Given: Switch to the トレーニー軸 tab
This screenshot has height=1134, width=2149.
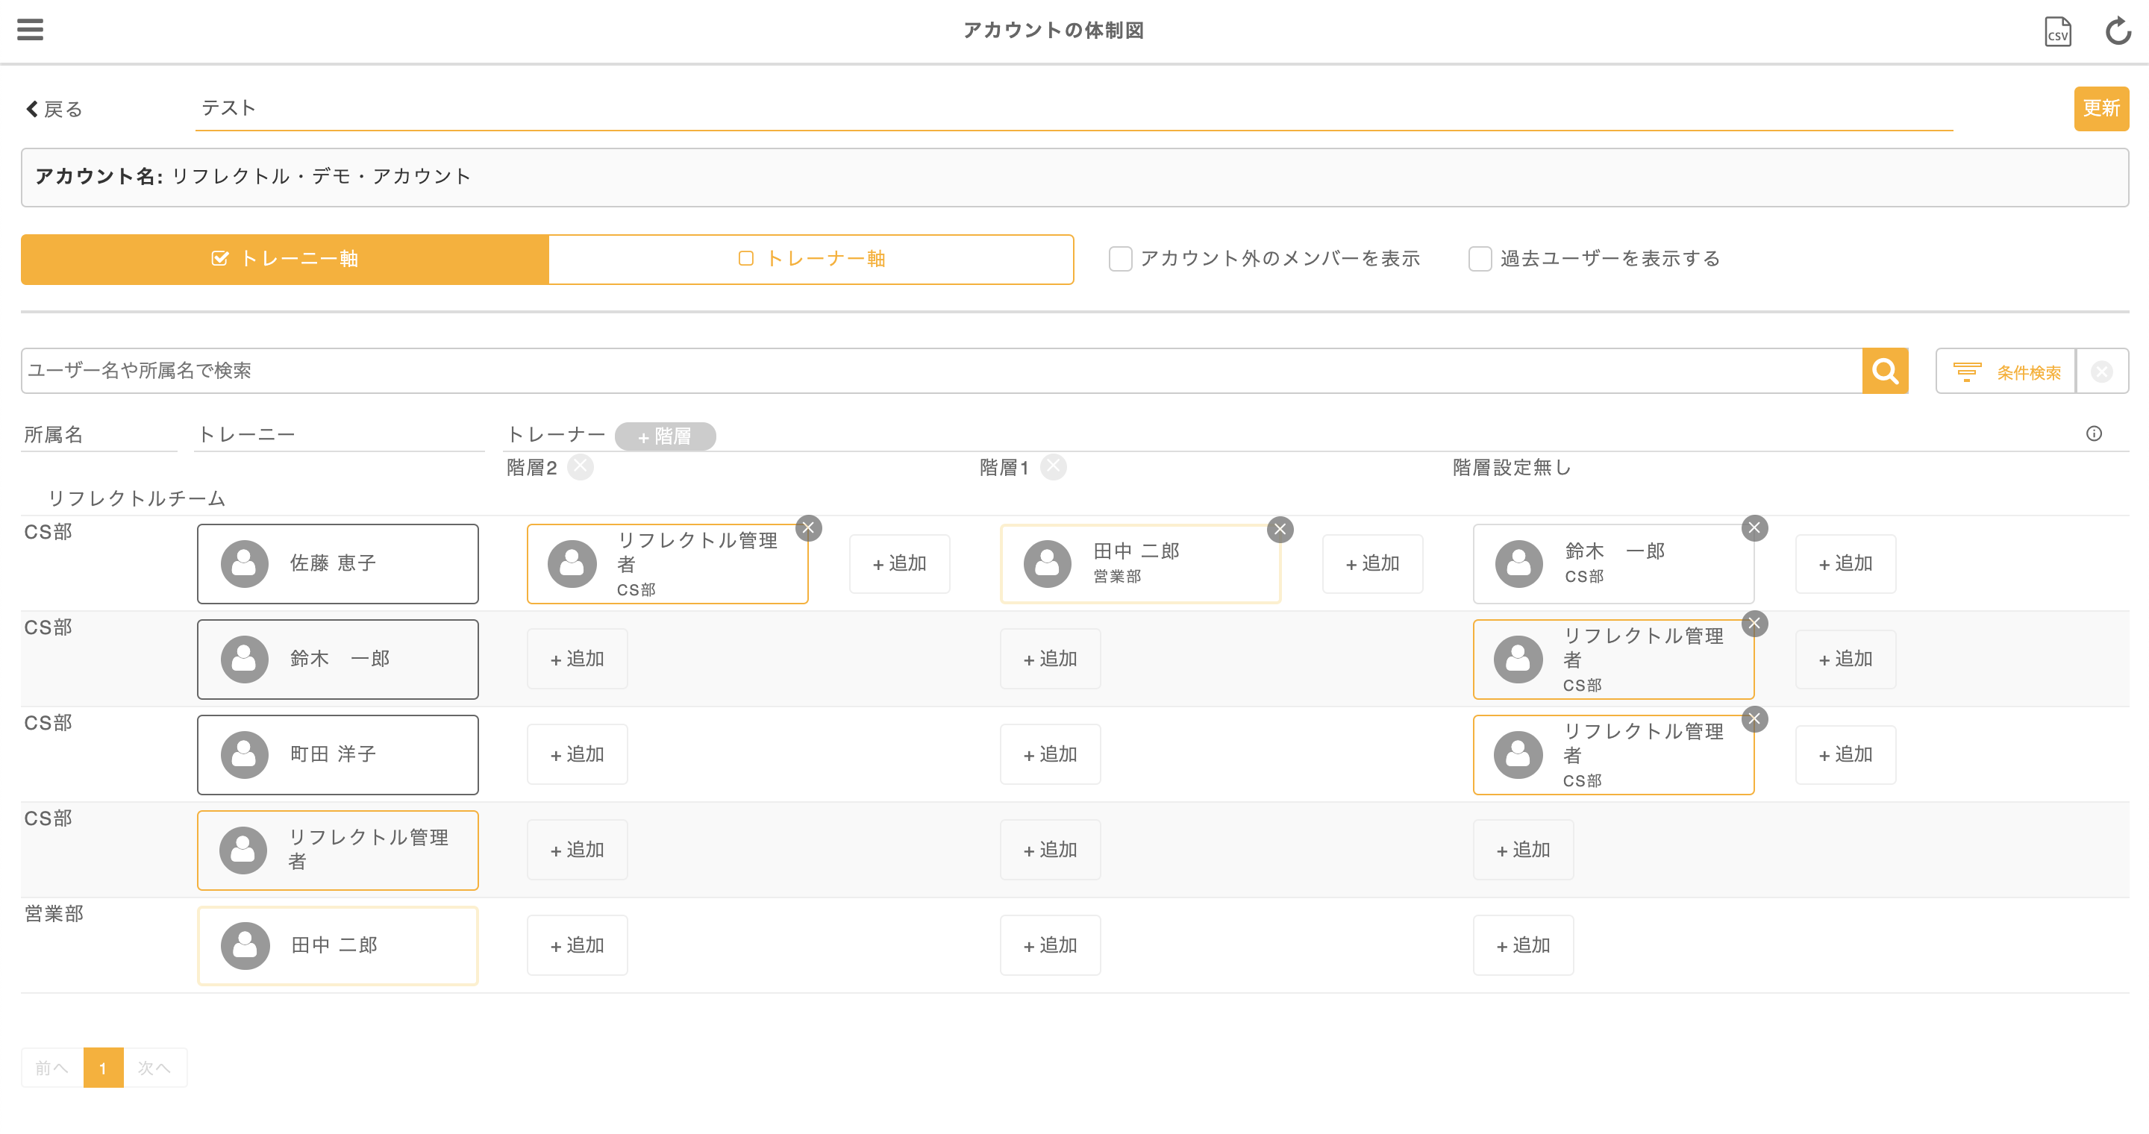Looking at the screenshot, I should click(284, 260).
